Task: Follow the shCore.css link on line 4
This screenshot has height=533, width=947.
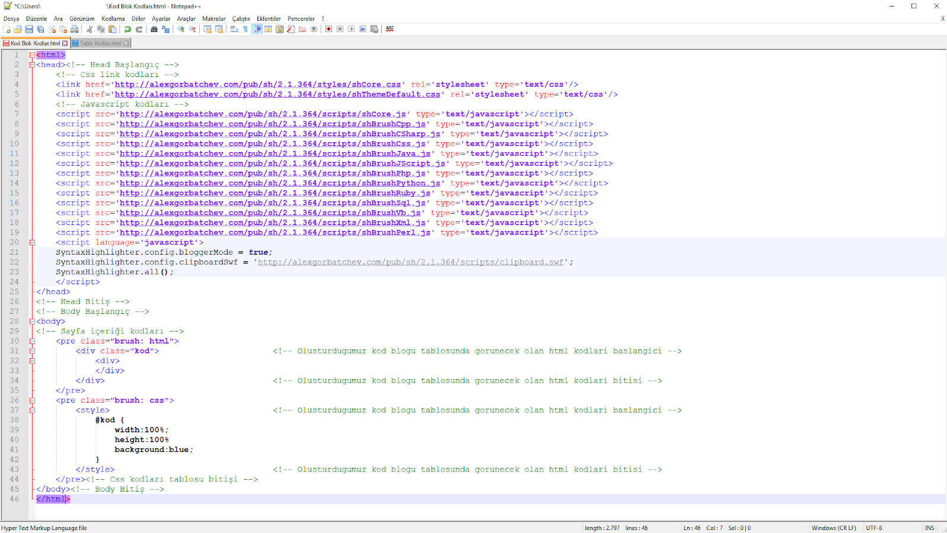Action: point(257,85)
